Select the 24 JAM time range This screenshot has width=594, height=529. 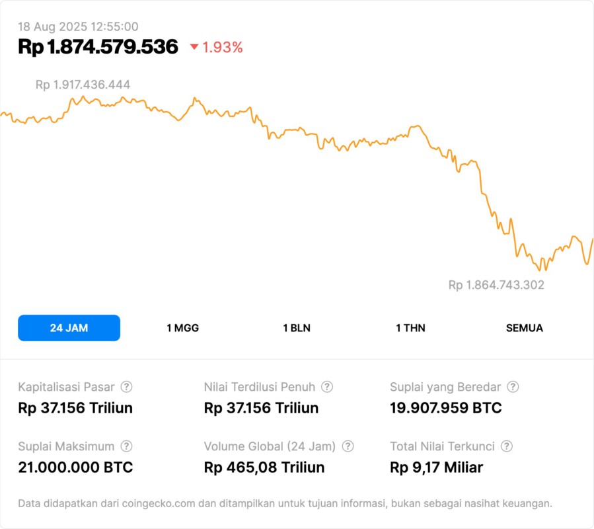click(69, 328)
